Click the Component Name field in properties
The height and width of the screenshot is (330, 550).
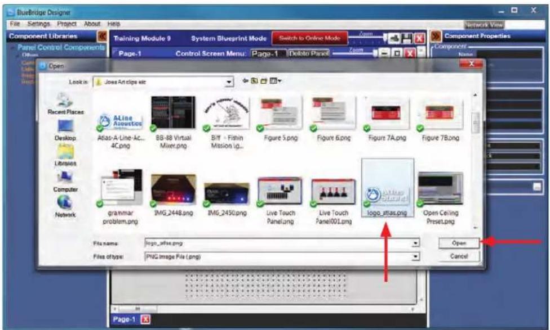(x=508, y=54)
